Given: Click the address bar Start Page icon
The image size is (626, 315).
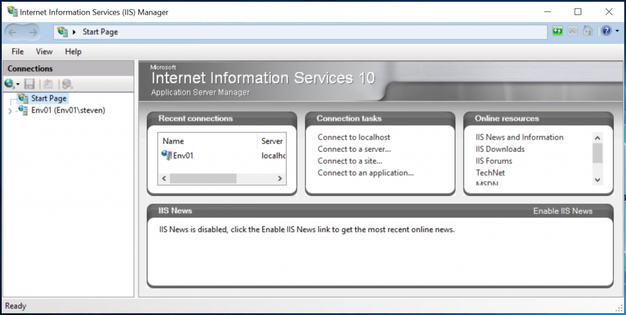Looking at the screenshot, I should pyautogui.click(x=62, y=32).
